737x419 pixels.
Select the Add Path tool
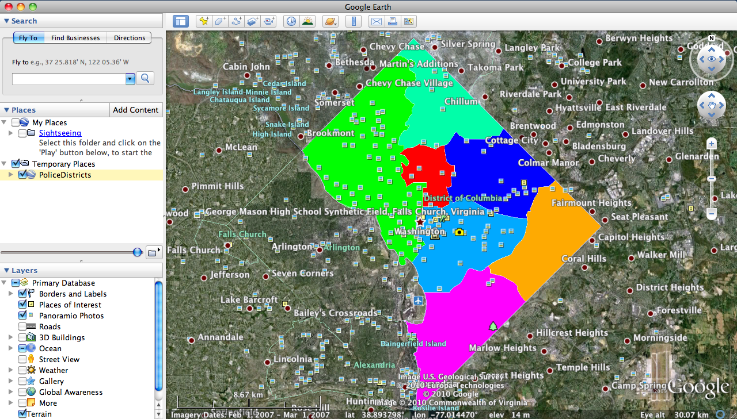(x=236, y=21)
